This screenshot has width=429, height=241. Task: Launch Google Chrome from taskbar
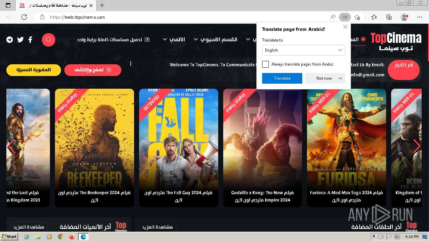click(x=60, y=237)
